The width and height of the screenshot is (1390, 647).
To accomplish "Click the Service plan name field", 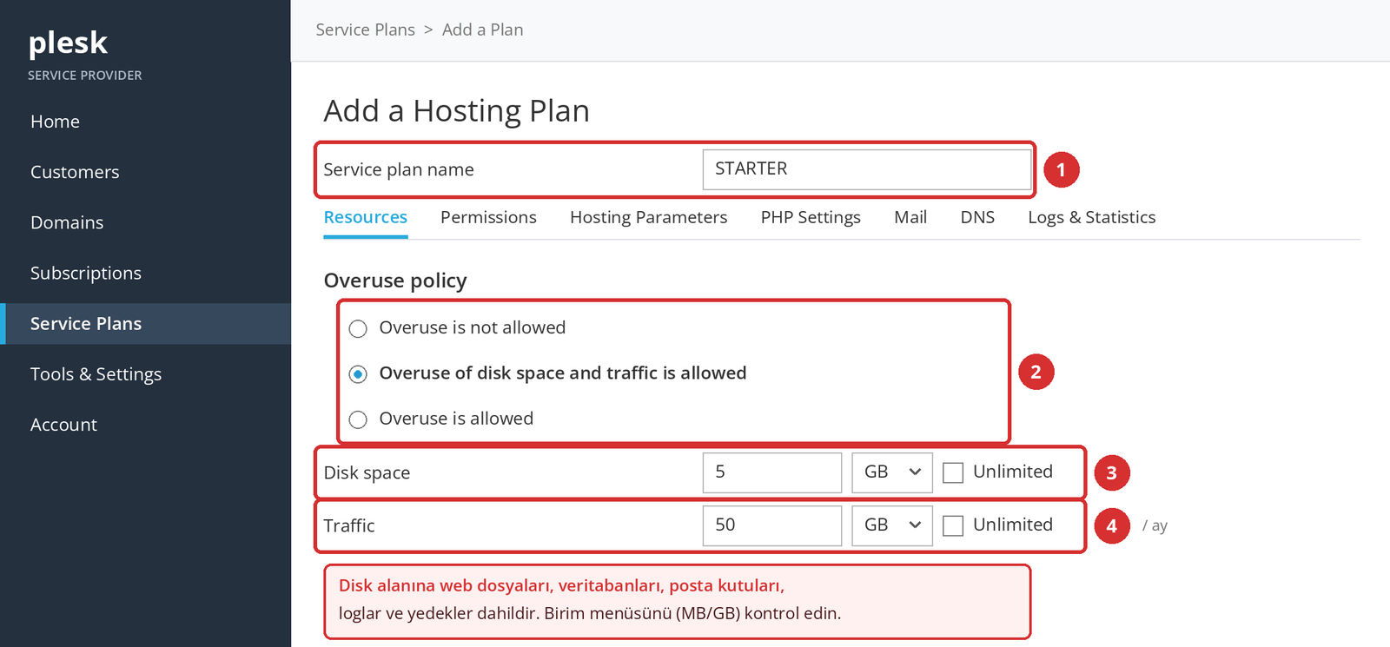I will tap(867, 169).
